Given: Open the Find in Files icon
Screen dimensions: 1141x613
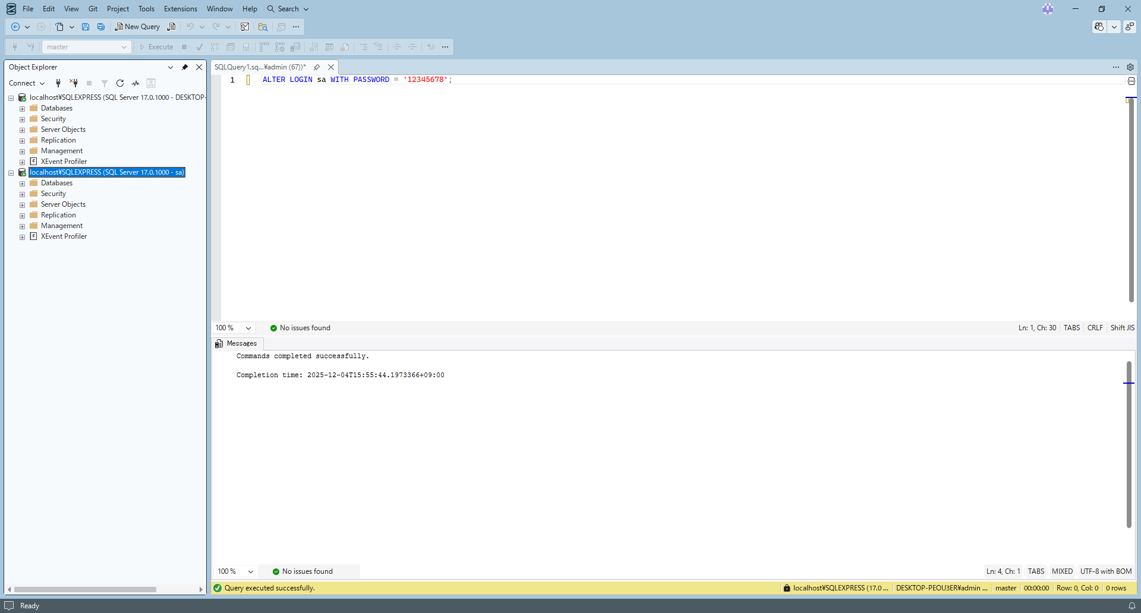Looking at the screenshot, I should 263,27.
